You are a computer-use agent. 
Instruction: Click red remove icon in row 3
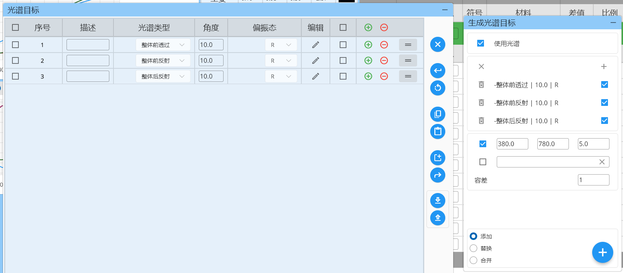tap(384, 76)
